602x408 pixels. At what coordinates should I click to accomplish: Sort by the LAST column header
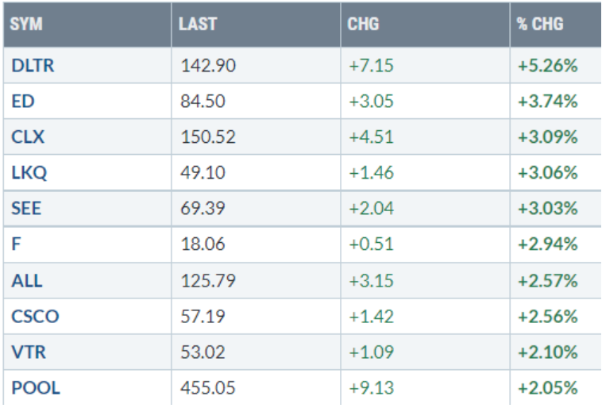198,24
